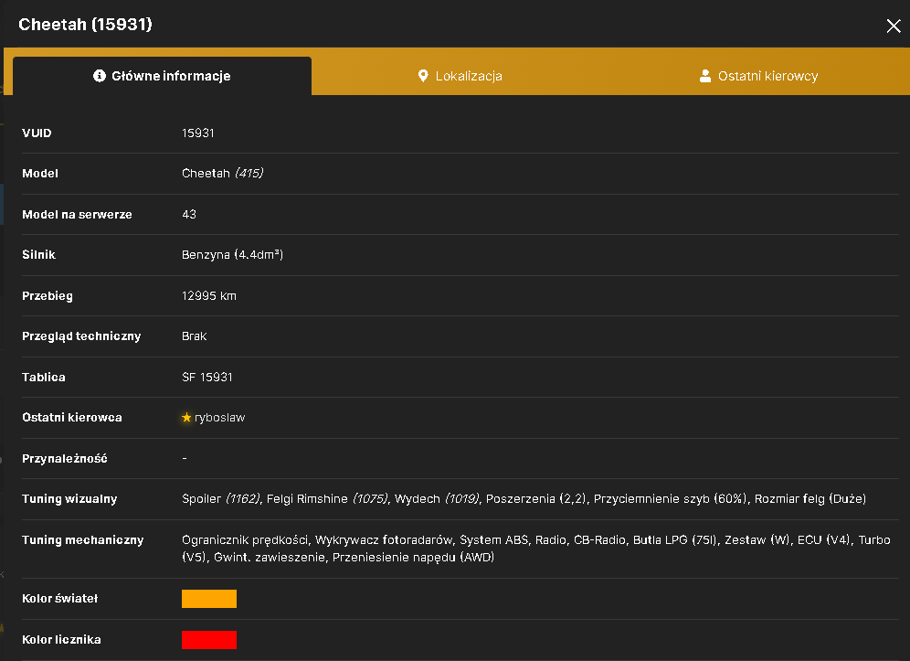This screenshot has height=661, width=910.
Task: Open ryboslaw driver profile link
Action: (x=219, y=417)
